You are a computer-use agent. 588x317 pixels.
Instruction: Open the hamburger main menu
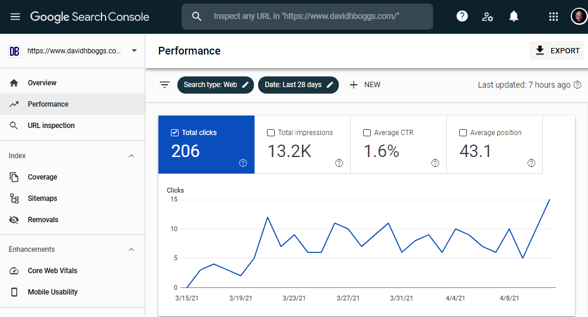click(15, 17)
